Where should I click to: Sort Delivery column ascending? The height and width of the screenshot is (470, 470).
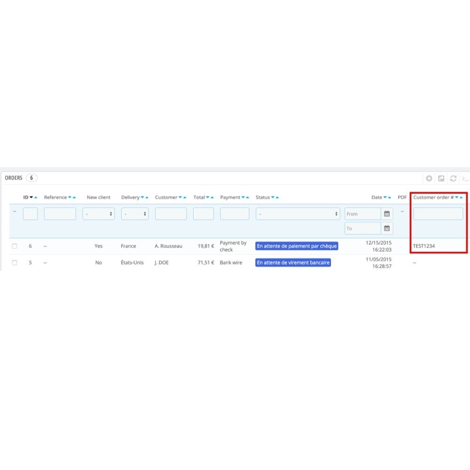coord(147,197)
